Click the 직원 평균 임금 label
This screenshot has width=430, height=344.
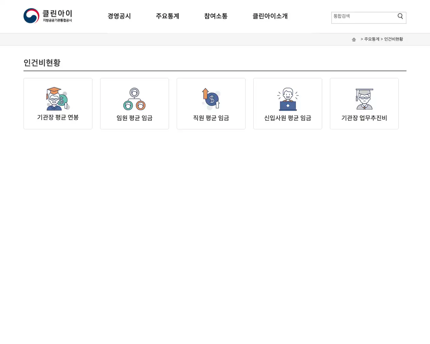click(x=211, y=118)
